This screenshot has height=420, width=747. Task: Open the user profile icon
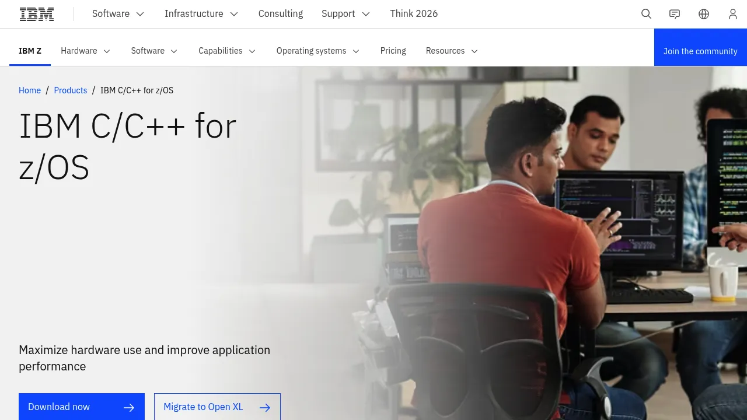733,14
